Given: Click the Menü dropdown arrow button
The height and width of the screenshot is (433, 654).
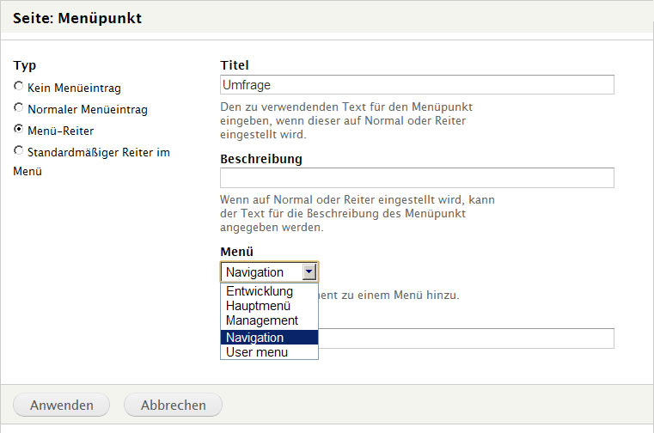Looking at the screenshot, I should click(309, 272).
